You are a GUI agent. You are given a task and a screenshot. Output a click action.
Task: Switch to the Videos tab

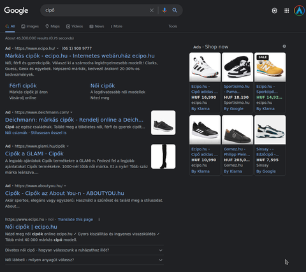coord(75,26)
